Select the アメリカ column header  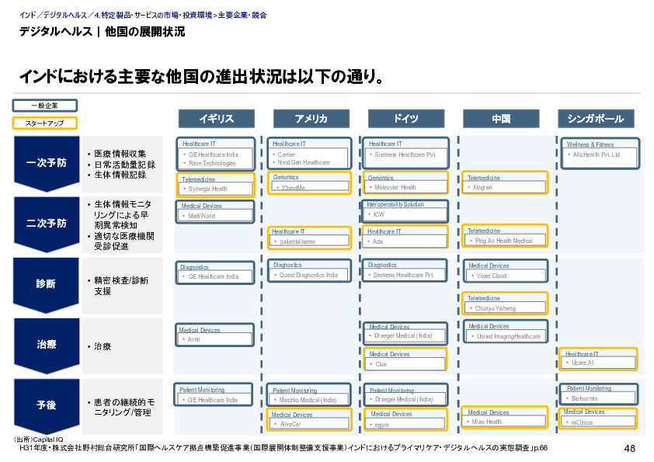[311, 119]
